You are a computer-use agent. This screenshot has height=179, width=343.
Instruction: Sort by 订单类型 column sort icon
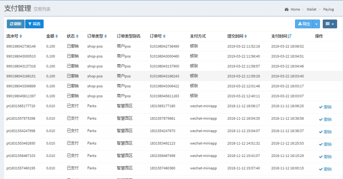106,36
